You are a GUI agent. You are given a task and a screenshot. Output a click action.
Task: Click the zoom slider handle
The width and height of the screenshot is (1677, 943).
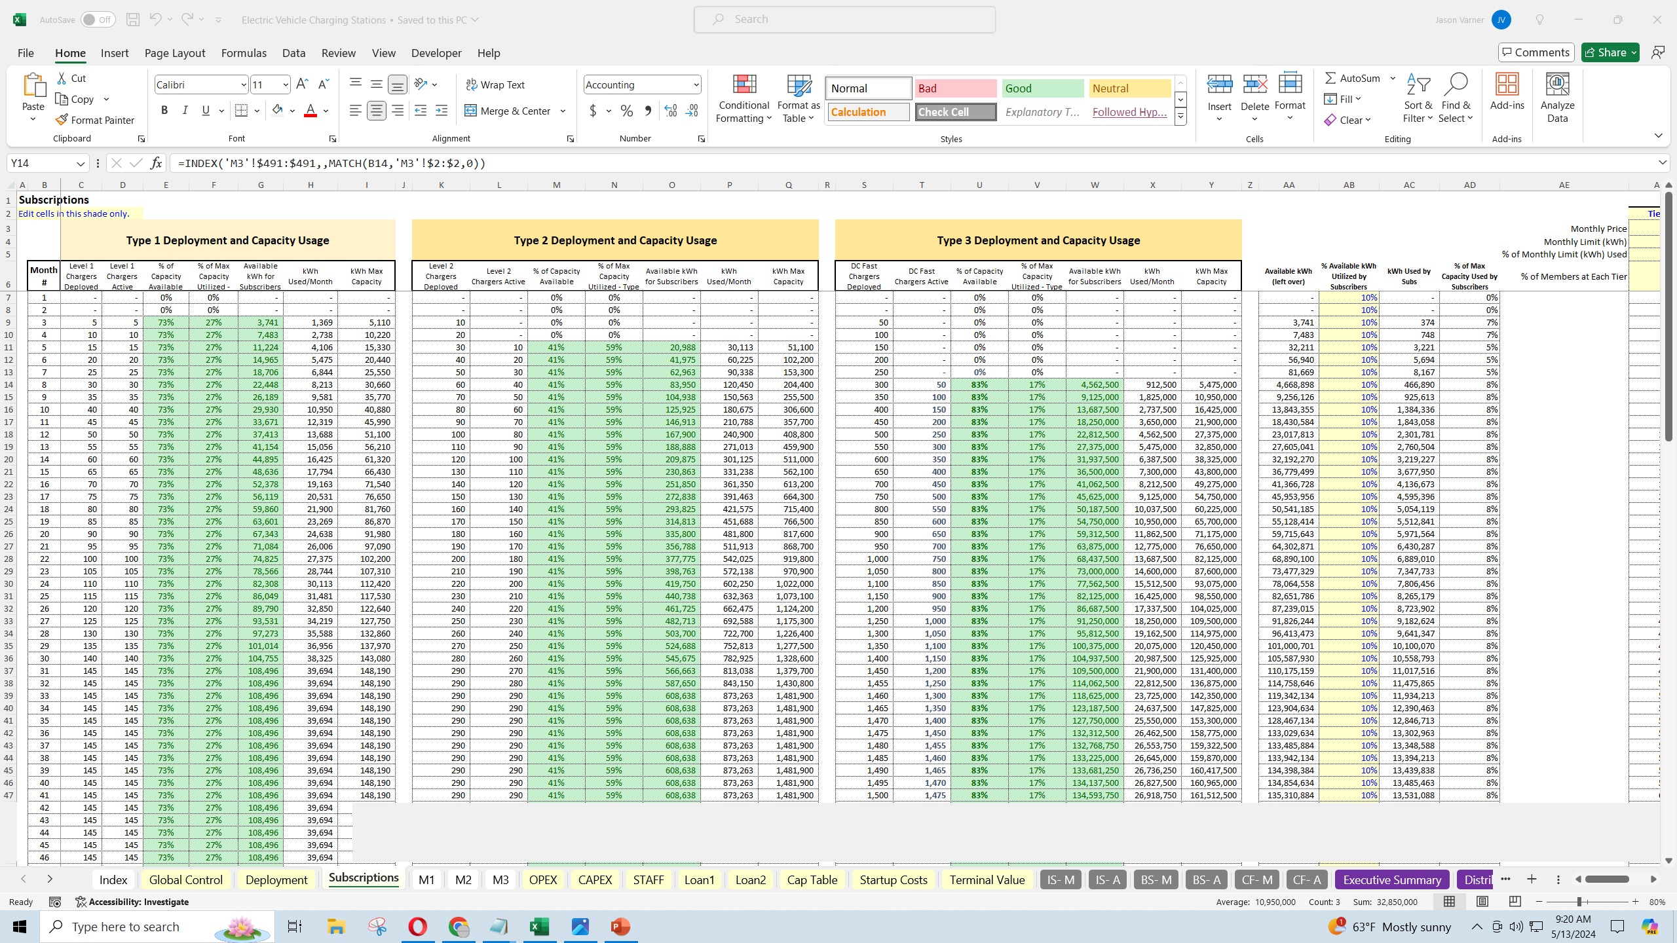(1579, 902)
